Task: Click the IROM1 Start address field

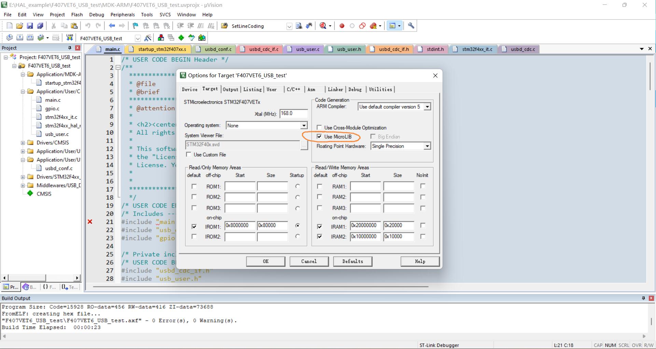Action: coord(240,226)
